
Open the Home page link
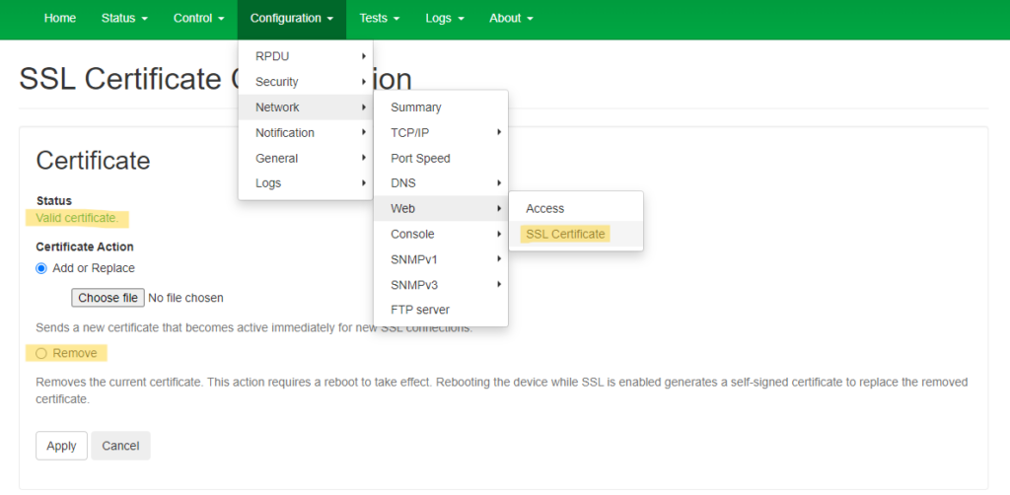pyautogui.click(x=59, y=19)
